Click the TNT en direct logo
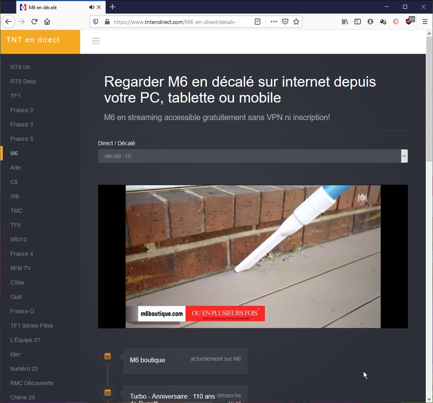The height and width of the screenshot is (403, 433). pos(33,40)
